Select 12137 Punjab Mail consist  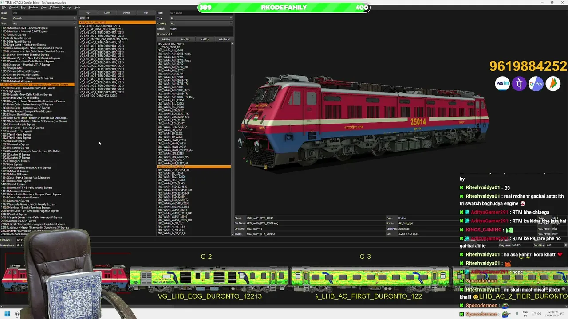[x=38, y=68]
